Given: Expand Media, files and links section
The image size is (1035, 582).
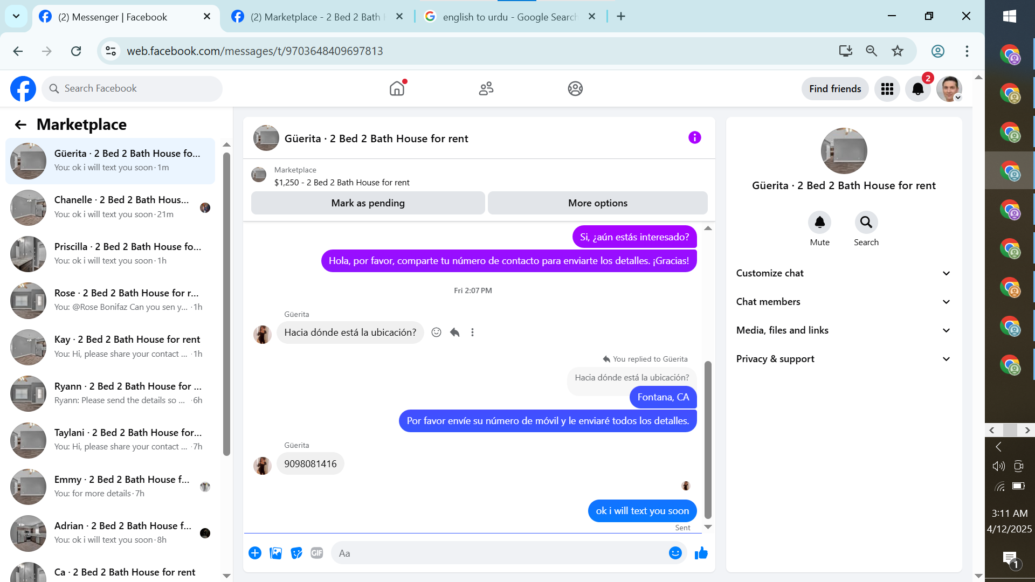Looking at the screenshot, I should [844, 330].
